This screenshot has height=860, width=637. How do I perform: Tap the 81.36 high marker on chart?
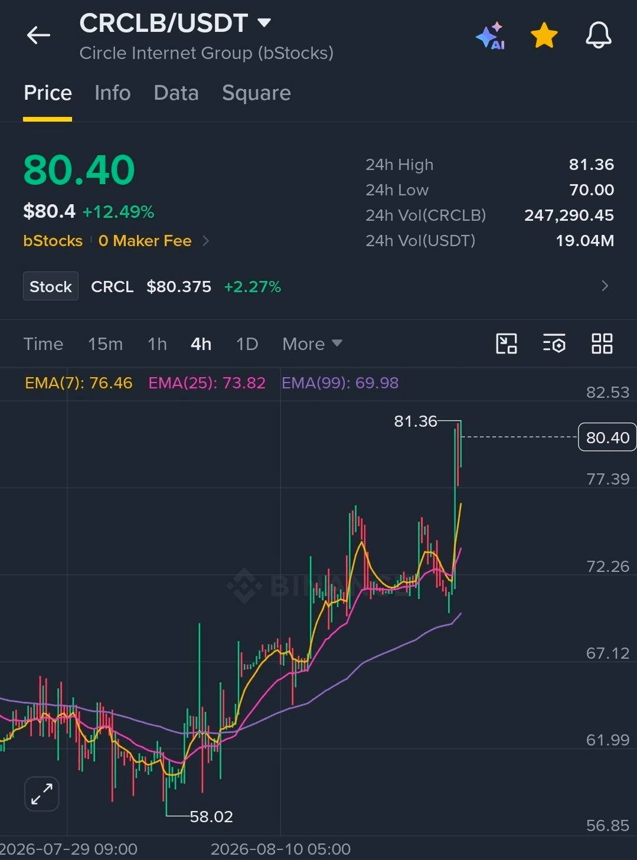point(416,421)
